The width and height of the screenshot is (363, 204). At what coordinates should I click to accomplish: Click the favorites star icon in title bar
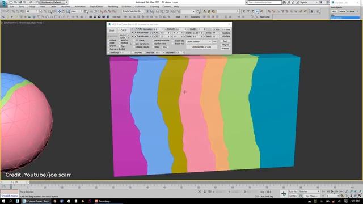293,2
